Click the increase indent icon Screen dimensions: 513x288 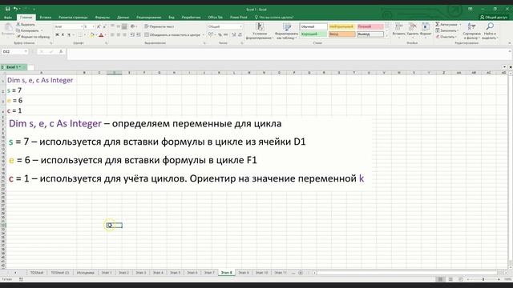coord(139,34)
